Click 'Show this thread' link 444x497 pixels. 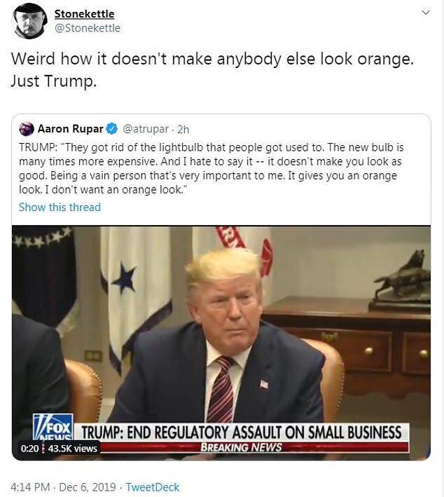point(60,207)
